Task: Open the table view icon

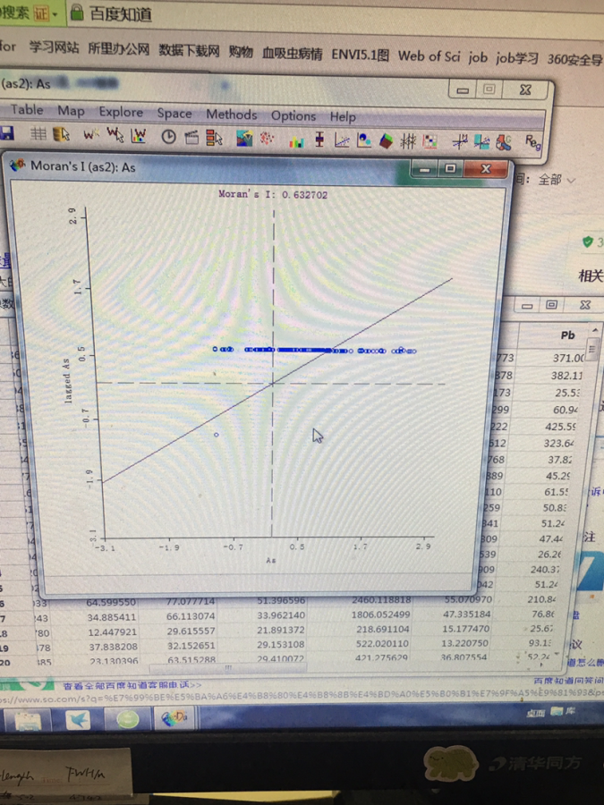Action: click(x=38, y=134)
